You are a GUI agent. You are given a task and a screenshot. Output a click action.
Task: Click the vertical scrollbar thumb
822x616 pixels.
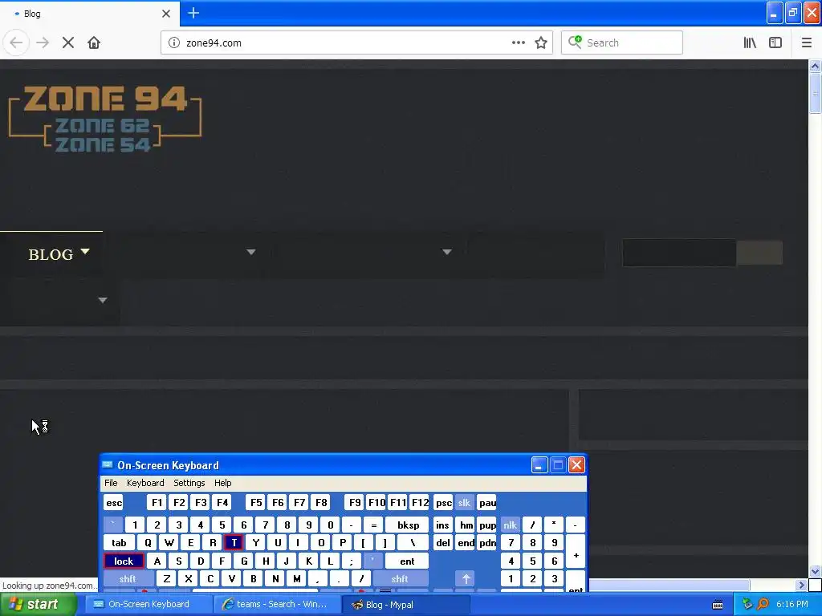tap(815, 93)
